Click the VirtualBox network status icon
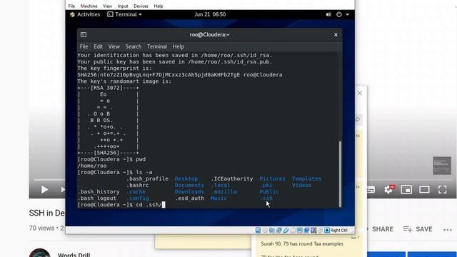This screenshot has height=257, width=457. point(278,231)
